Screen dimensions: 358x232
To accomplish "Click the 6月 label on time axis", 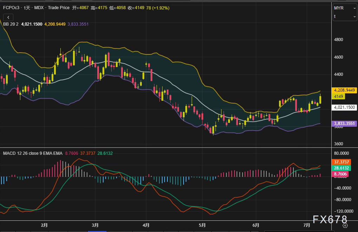I will point(256,225).
